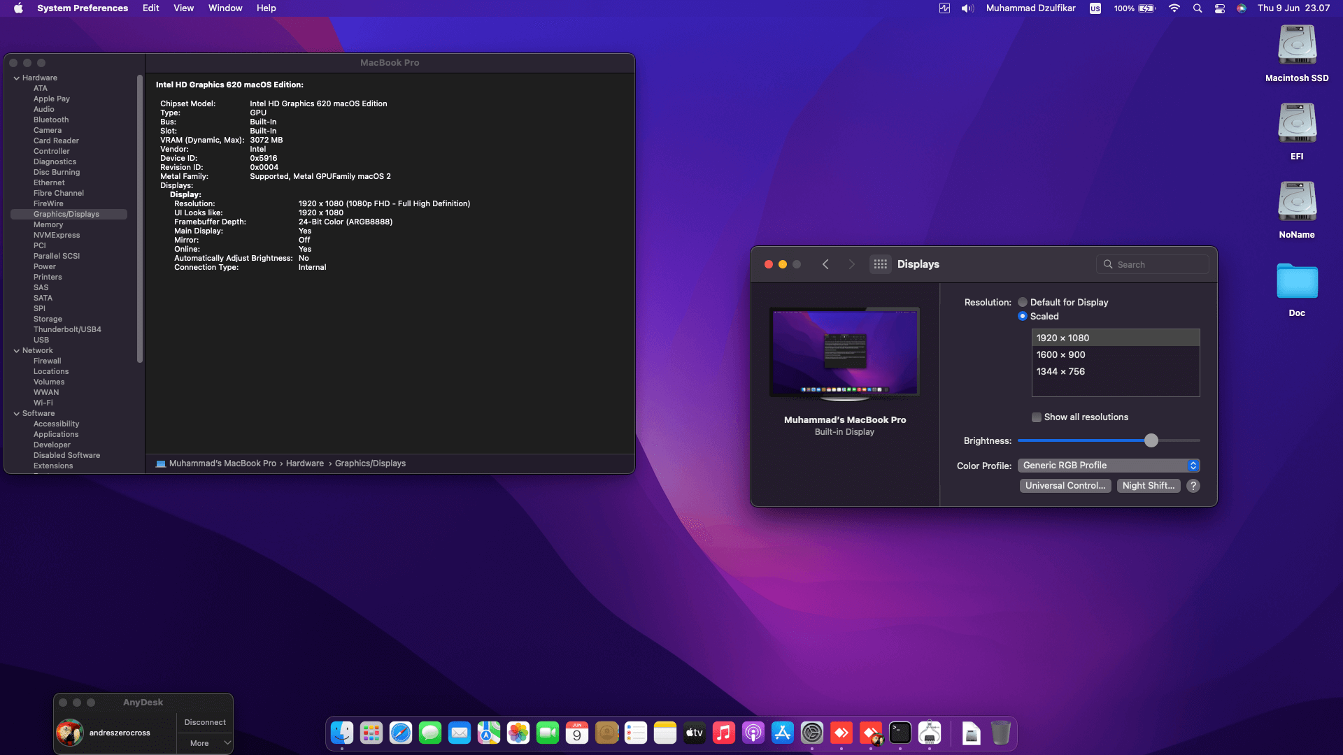Click System Preferences gear in the Dock

812,733
